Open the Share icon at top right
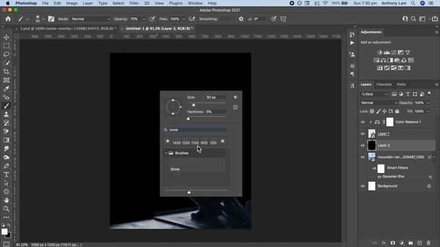440x247 pixels. point(434,19)
